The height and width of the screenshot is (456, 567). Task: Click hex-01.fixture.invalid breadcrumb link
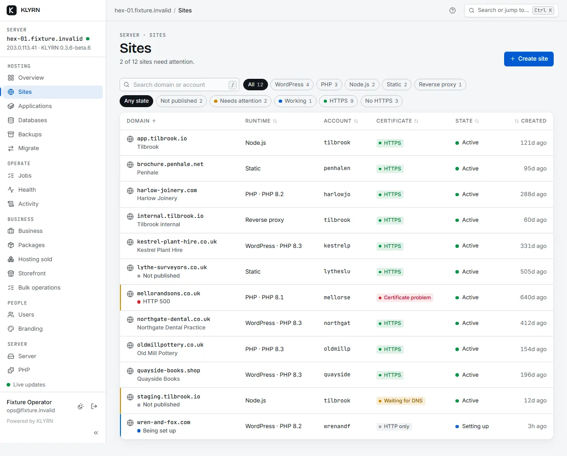143,11
